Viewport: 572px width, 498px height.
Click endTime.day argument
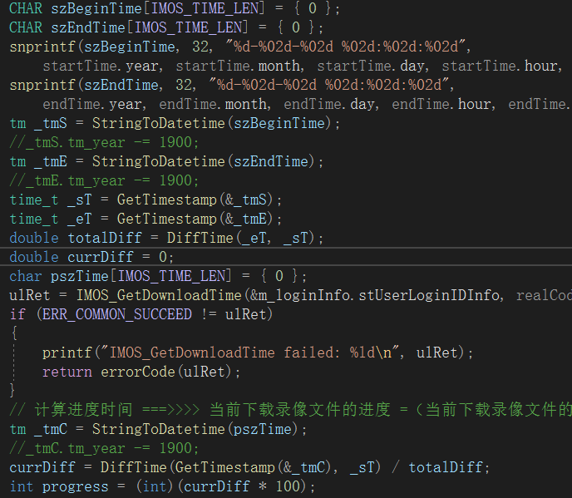tap(331, 105)
